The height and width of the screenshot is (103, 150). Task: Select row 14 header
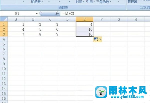[x=4, y=89]
